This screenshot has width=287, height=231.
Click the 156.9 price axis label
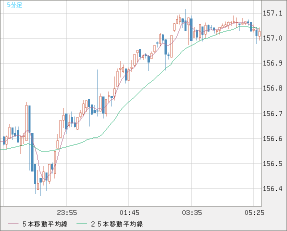click(272, 63)
